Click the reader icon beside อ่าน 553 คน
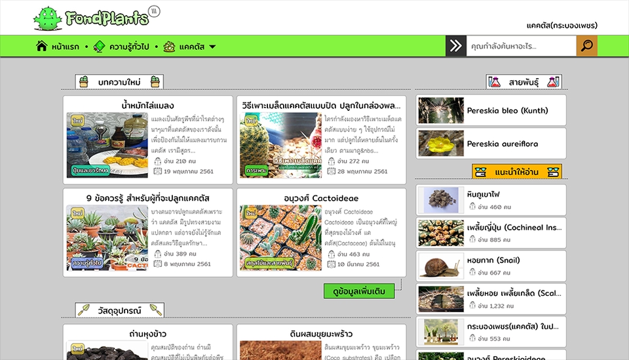The height and width of the screenshot is (360, 629). tap(472, 338)
